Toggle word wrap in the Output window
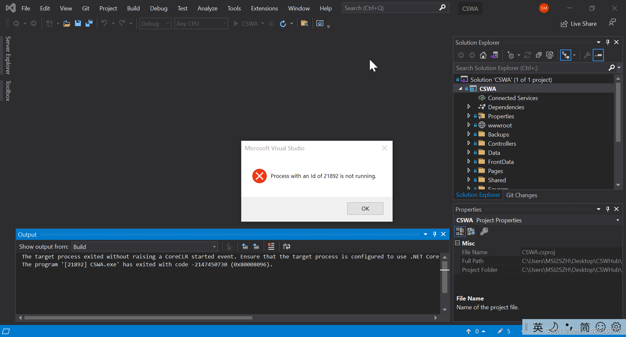This screenshot has height=337, width=626. pos(287,246)
